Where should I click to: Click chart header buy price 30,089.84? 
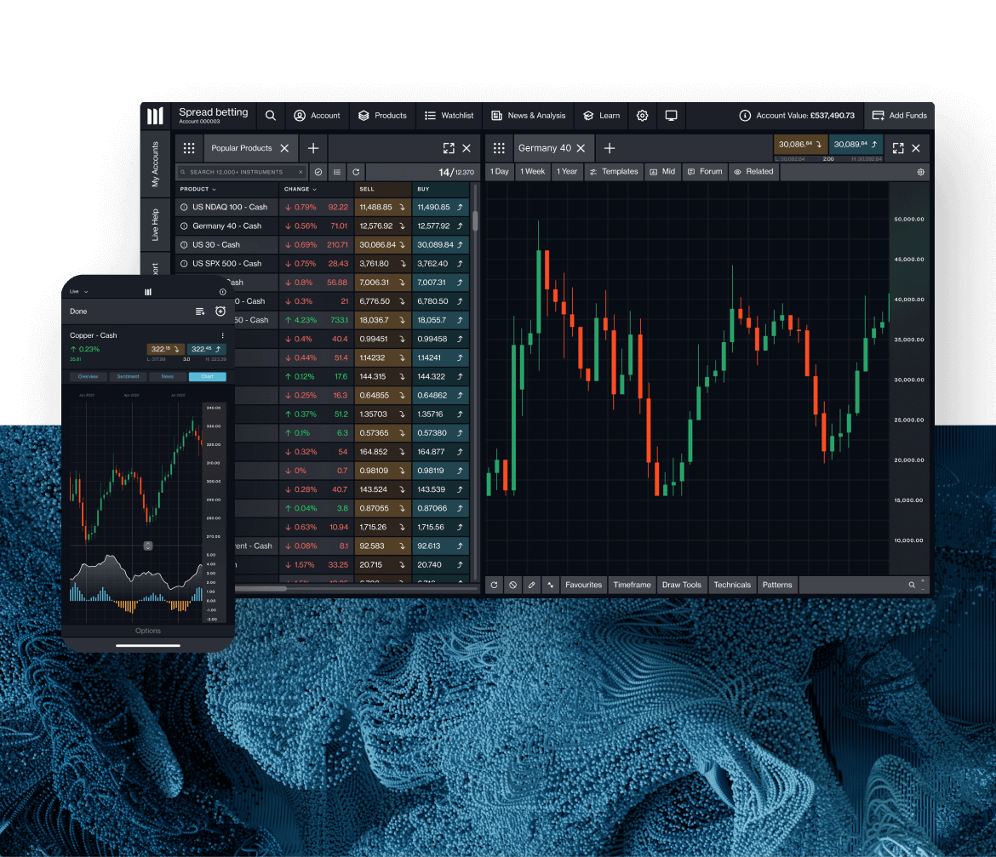[x=856, y=145]
